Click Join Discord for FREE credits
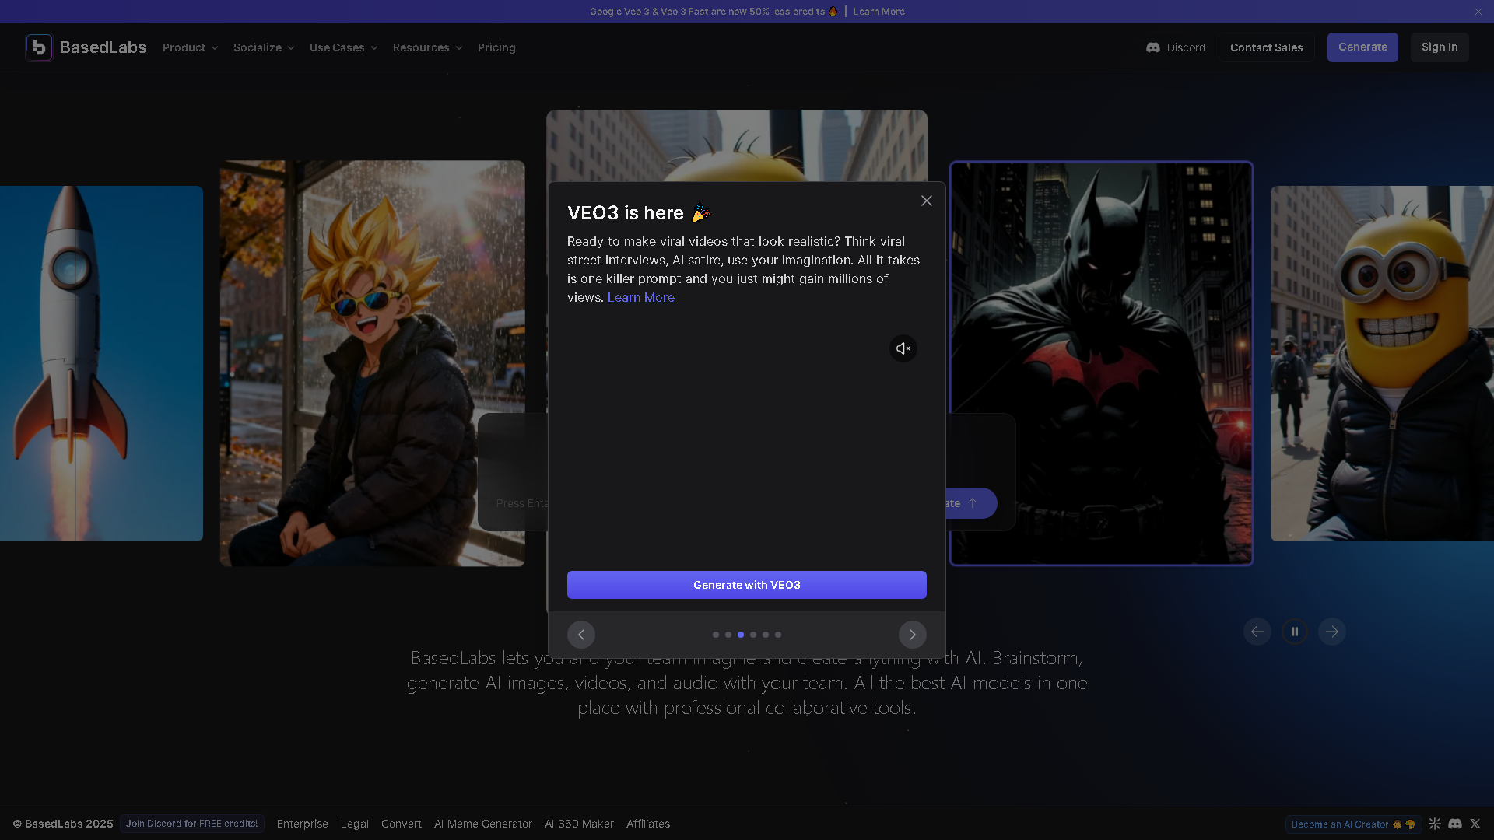This screenshot has height=840, width=1494. (191, 823)
